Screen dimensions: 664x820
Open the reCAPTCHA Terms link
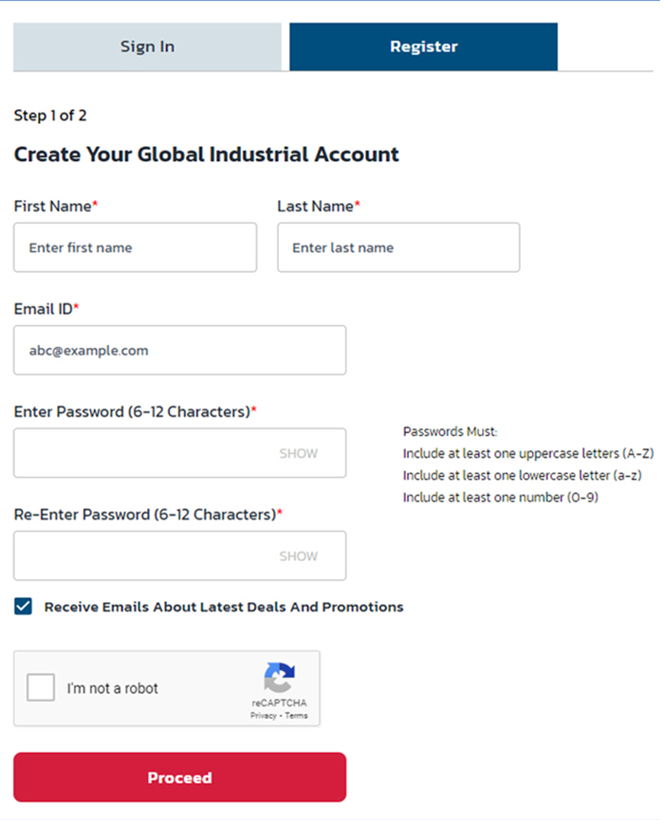pos(296,716)
